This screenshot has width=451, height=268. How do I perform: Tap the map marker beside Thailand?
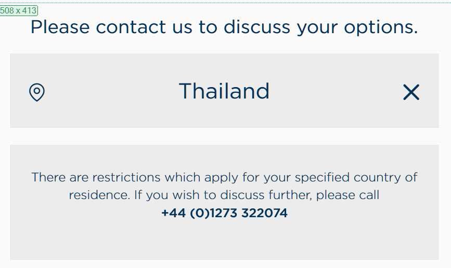(37, 92)
